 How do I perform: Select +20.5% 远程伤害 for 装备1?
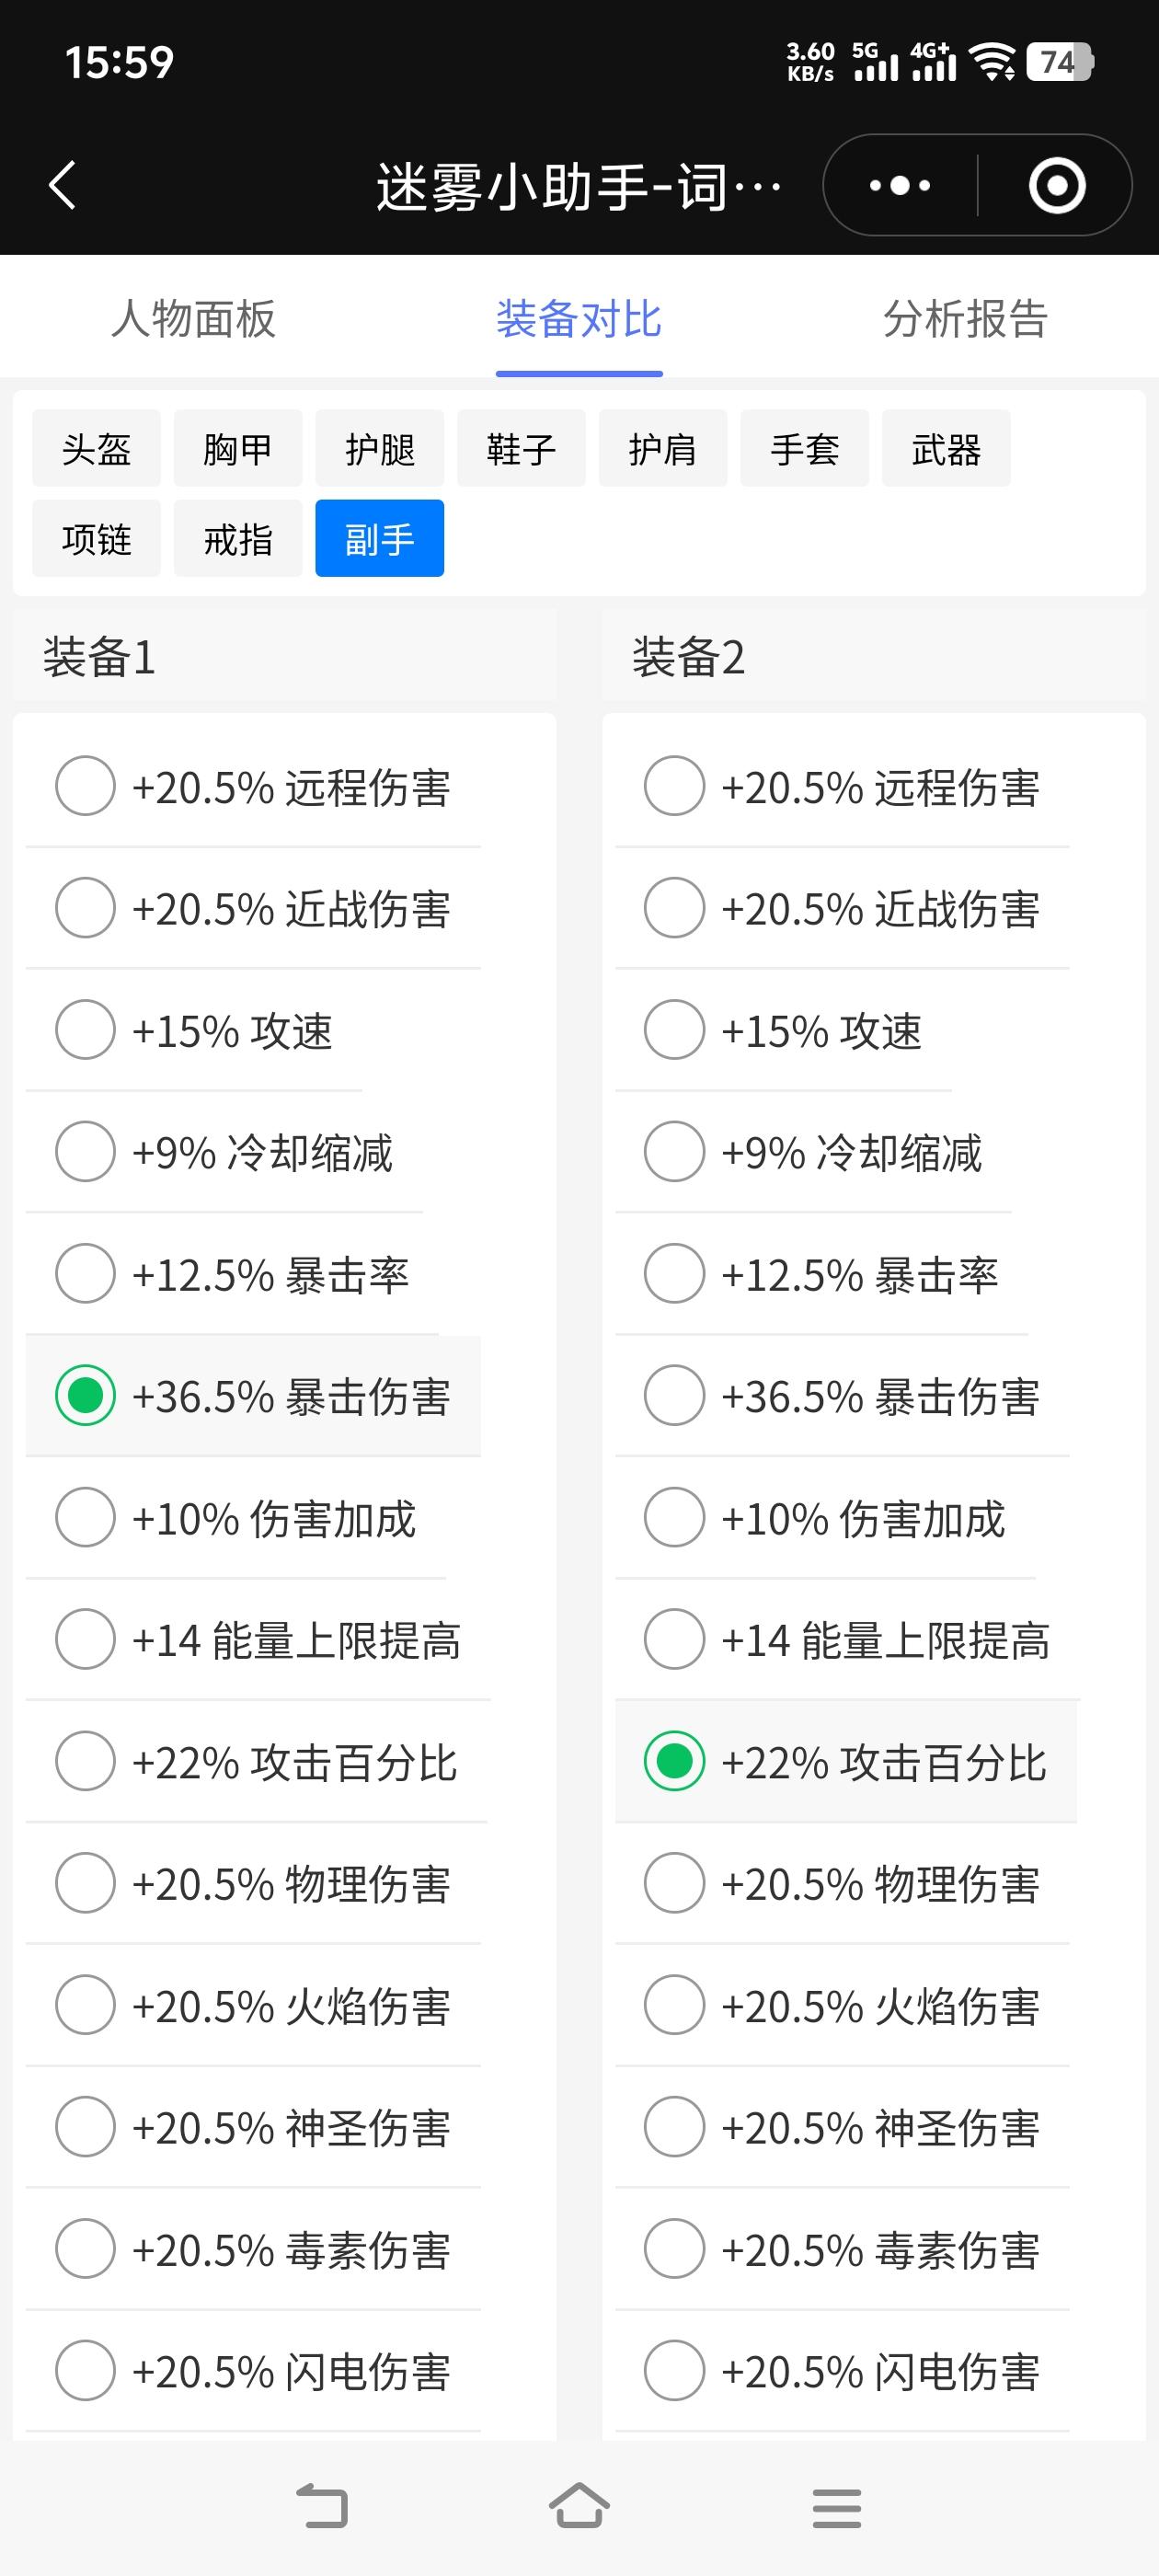click(x=253, y=786)
